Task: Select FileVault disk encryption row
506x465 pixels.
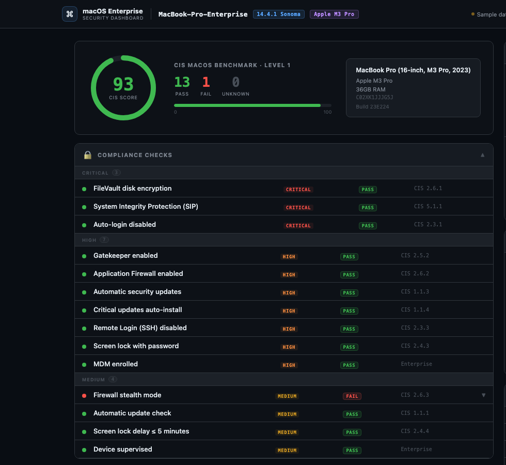Action: coord(283,188)
